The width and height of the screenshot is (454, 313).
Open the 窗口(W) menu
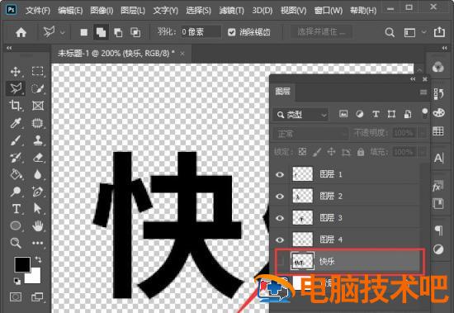[x=329, y=11]
